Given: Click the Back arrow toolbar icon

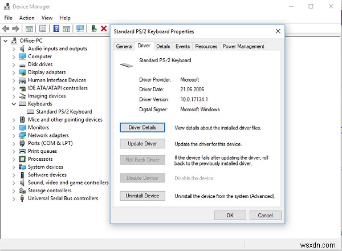Looking at the screenshot, I should [6, 29].
